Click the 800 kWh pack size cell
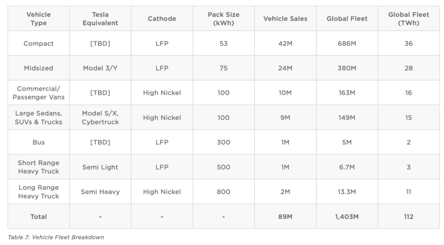The height and width of the screenshot is (245, 444). point(223,192)
